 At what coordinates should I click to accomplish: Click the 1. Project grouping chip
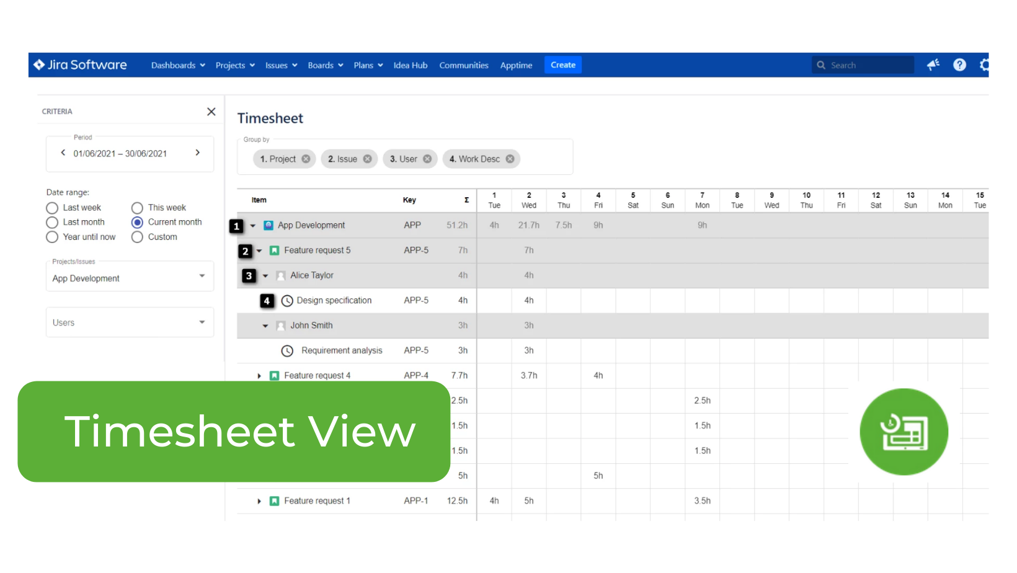tap(285, 159)
